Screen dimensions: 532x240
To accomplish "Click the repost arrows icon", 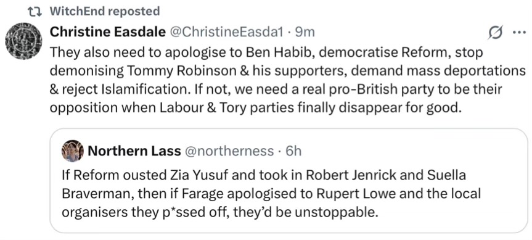I will [35, 12].
